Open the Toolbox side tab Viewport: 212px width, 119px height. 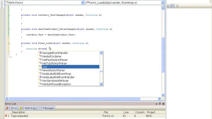[2, 4]
